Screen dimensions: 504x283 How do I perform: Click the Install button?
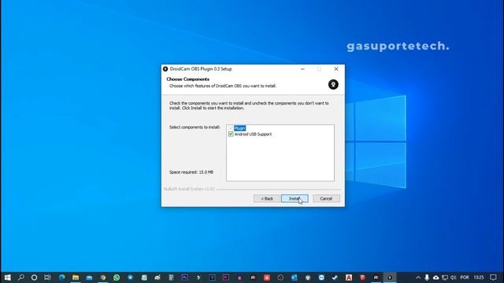coord(295,199)
